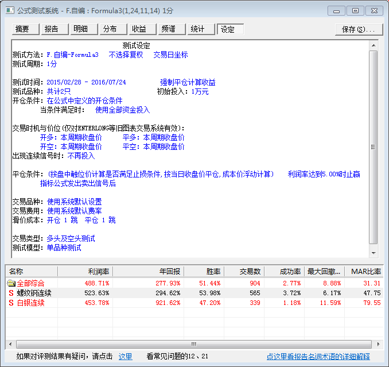
Task: Click the horizontal scrollbar thumb of results table
Action: (x=193, y=344)
